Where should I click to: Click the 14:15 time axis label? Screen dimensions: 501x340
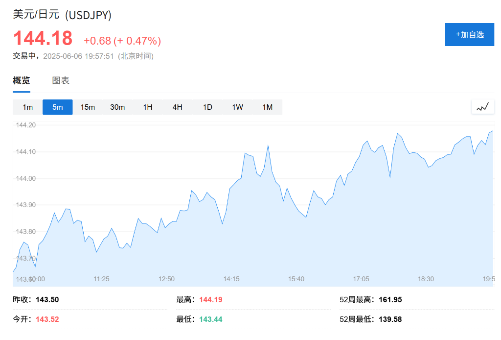231,279
